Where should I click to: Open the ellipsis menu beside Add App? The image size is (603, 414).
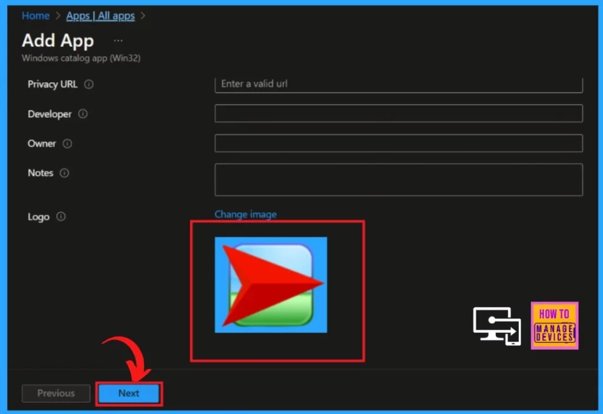118,41
